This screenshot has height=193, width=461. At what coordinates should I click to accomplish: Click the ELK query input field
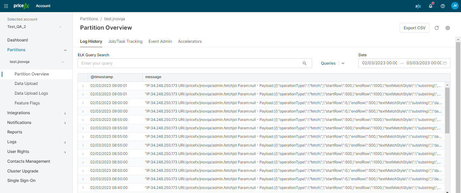(x=189, y=63)
